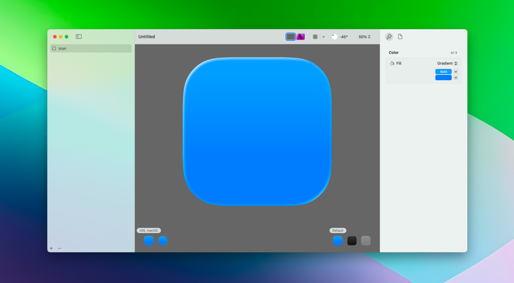
Task: Open the All filter popup in Color section
Action: point(453,53)
